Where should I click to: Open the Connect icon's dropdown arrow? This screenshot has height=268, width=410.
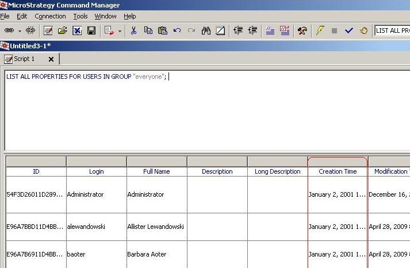click(x=20, y=31)
